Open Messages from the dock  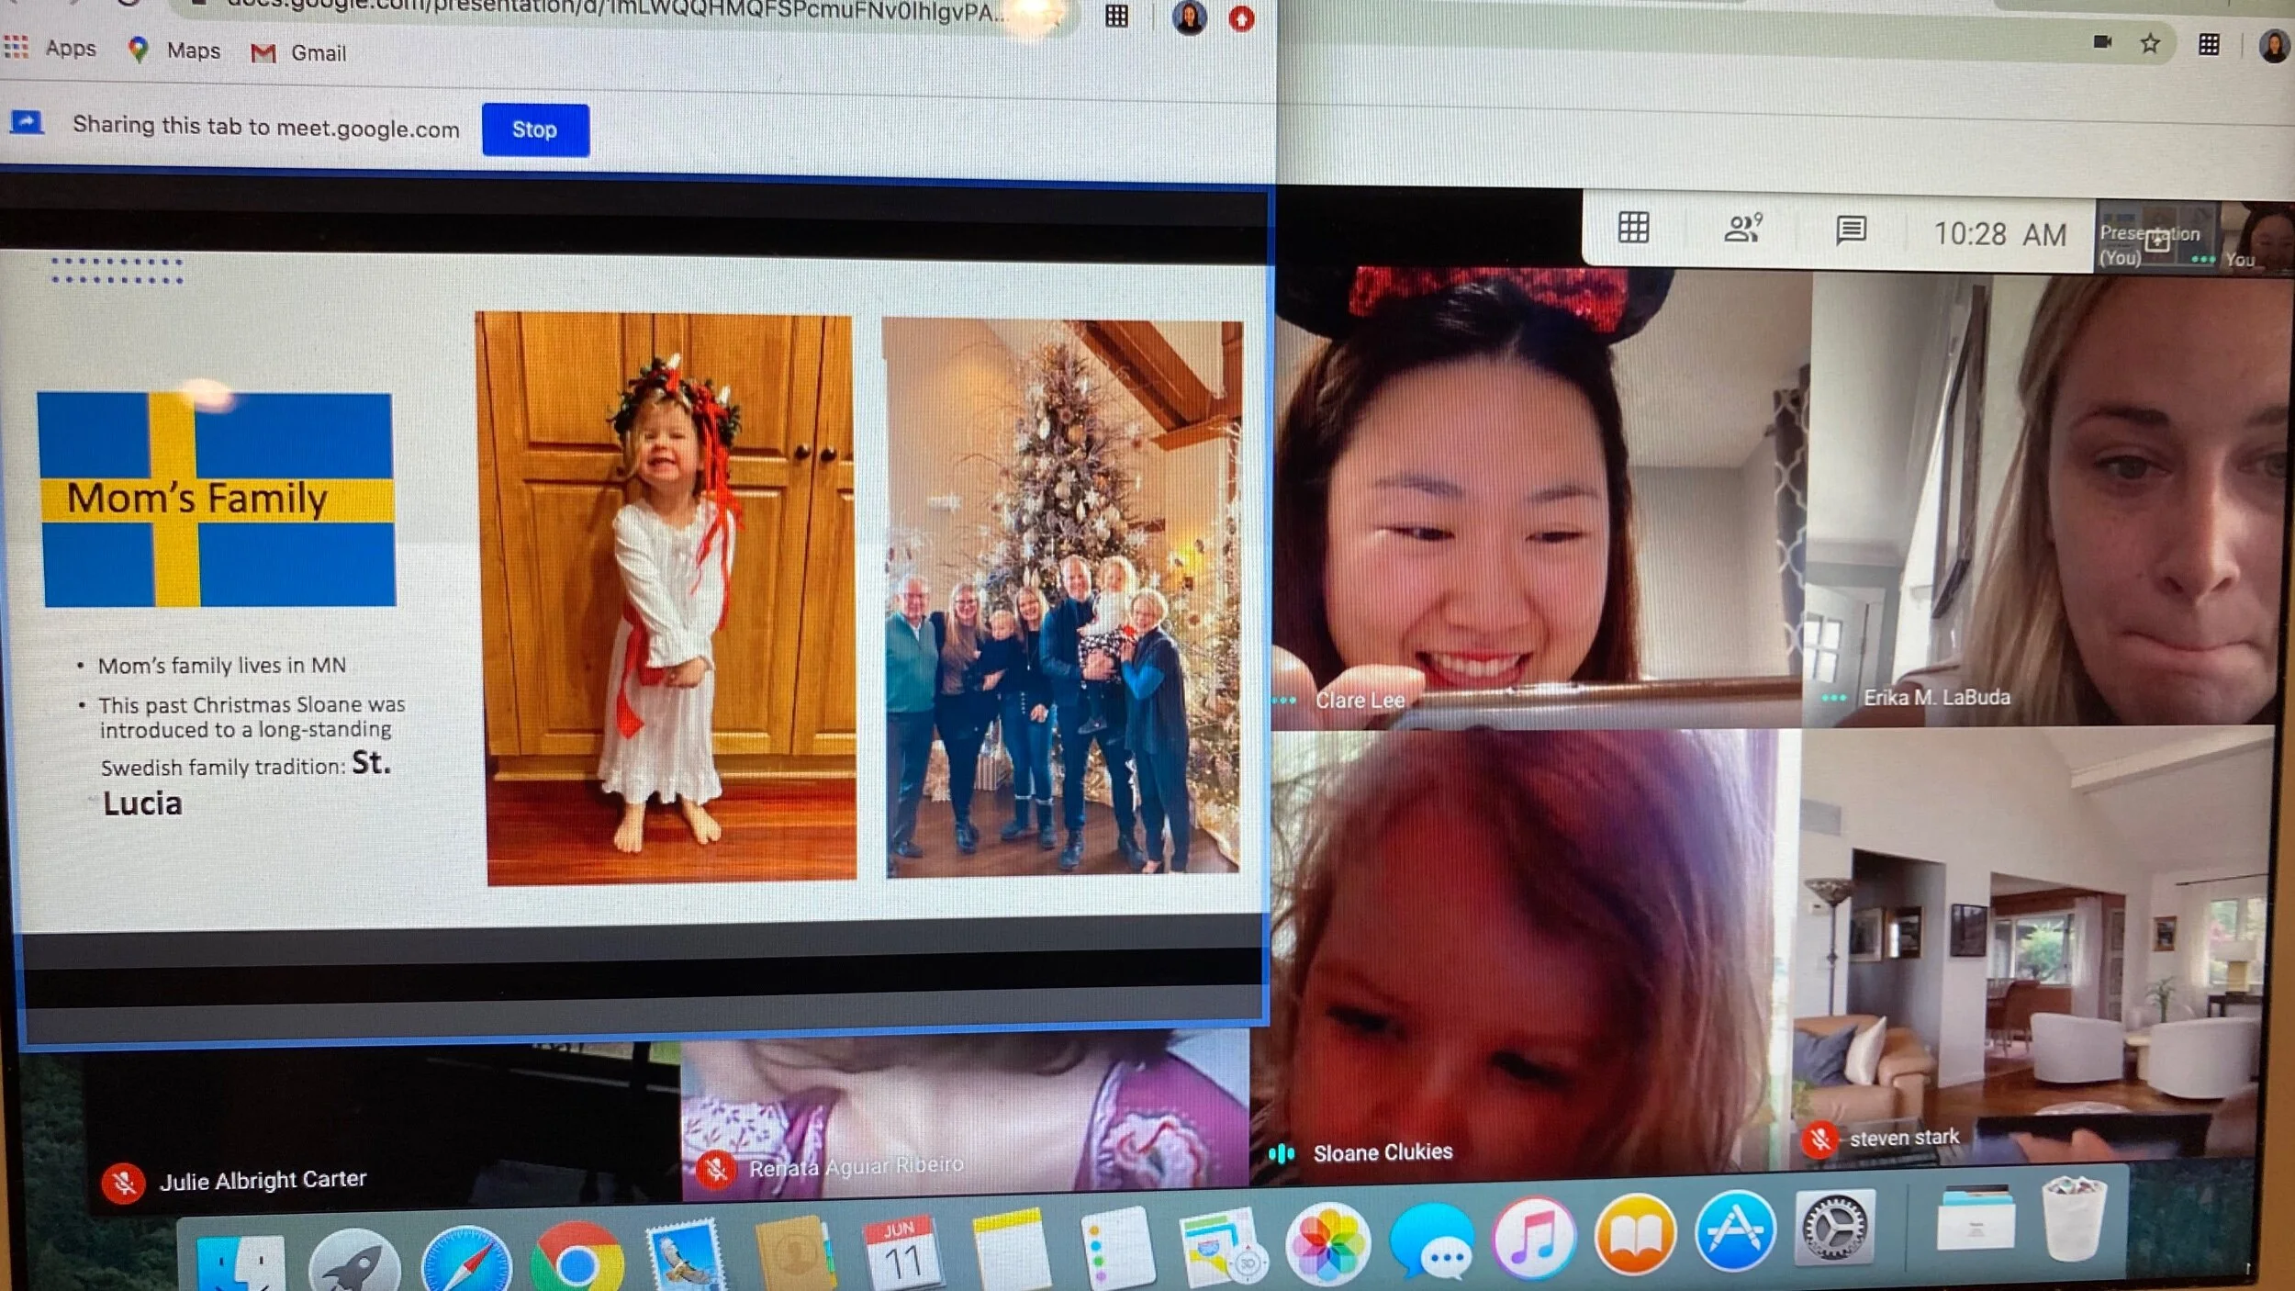[1430, 1241]
